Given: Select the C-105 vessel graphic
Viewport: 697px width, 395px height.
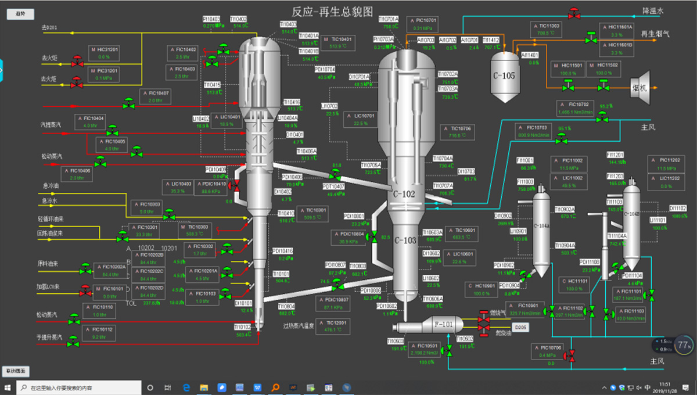Looking at the screenshot, I should click(x=504, y=73).
